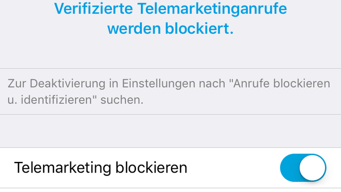
Task: Select the "Telemarketing blockieren" label text
Action: tap(100, 167)
